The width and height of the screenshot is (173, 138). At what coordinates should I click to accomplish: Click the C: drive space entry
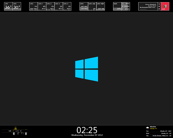[x=126, y=4]
